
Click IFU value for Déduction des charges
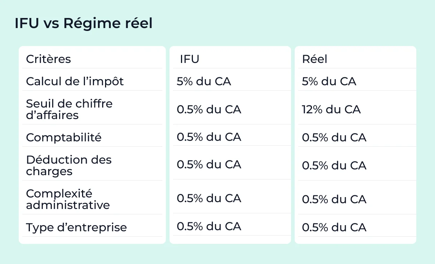click(x=209, y=164)
